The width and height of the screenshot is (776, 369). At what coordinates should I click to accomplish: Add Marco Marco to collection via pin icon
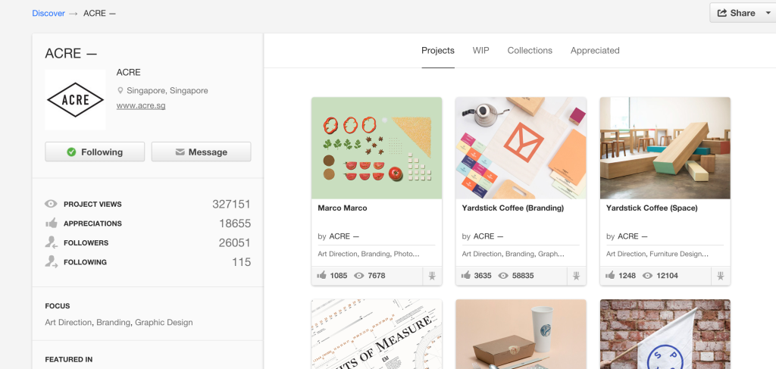(x=432, y=276)
